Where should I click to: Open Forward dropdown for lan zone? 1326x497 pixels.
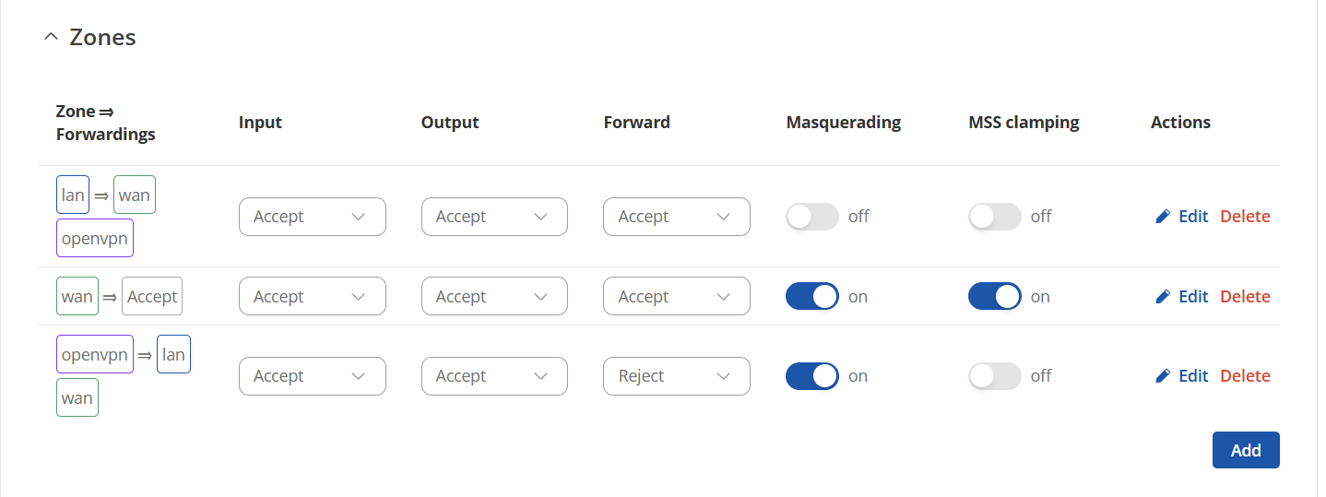[x=676, y=217]
